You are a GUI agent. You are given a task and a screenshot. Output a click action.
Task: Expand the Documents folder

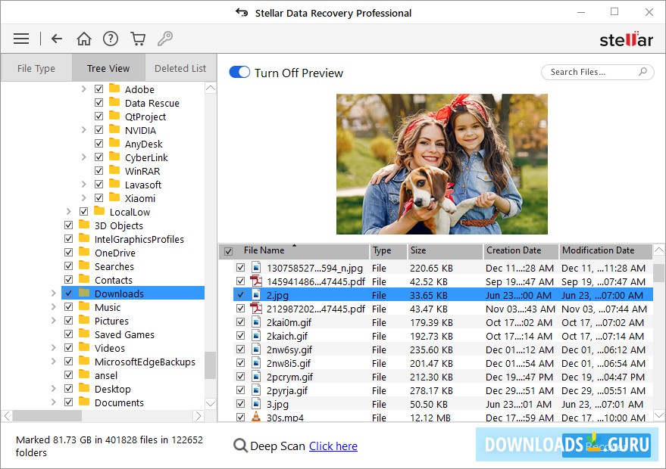tap(53, 402)
